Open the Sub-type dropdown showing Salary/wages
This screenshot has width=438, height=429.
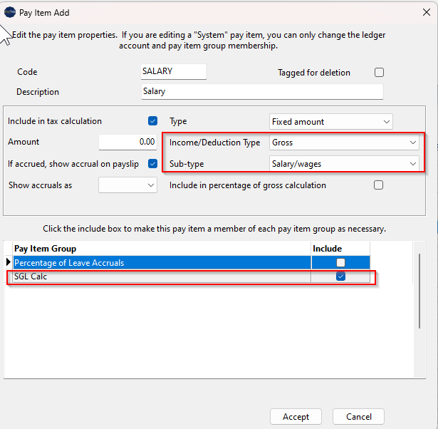click(x=344, y=163)
